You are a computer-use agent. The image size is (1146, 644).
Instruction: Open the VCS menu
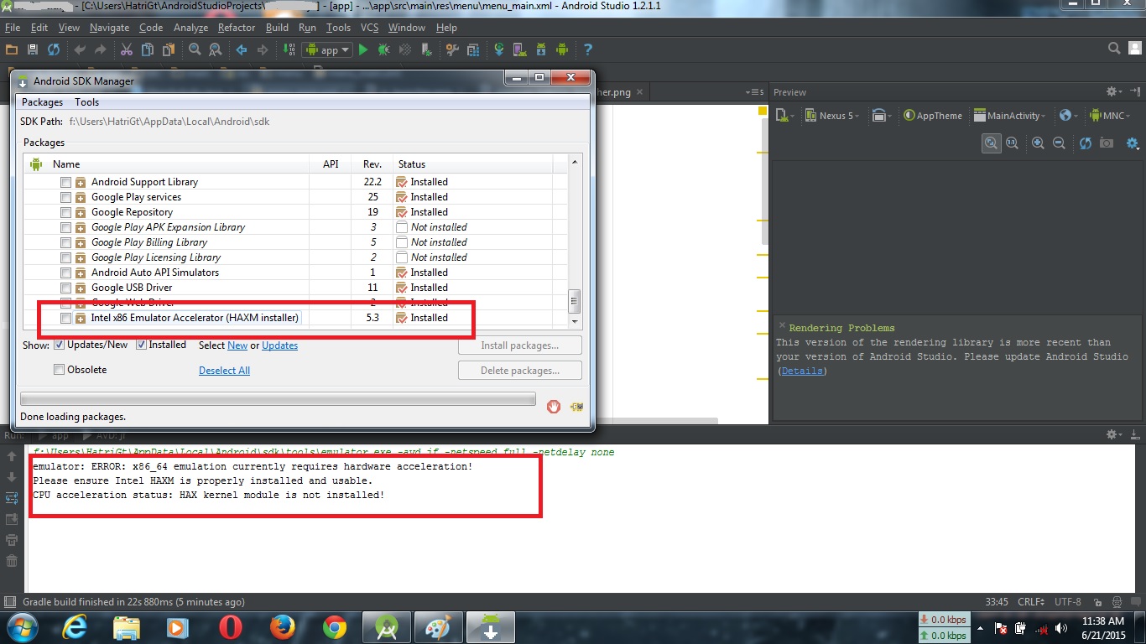pos(369,28)
